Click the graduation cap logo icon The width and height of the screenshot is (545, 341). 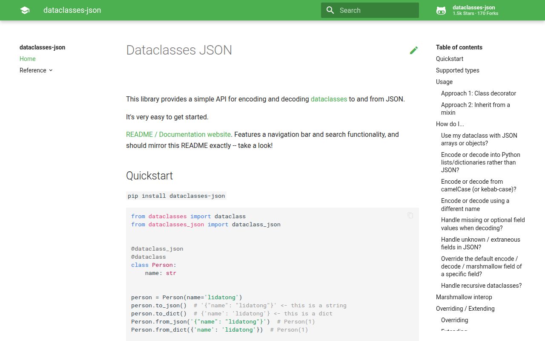pyautogui.click(x=25, y=10)
